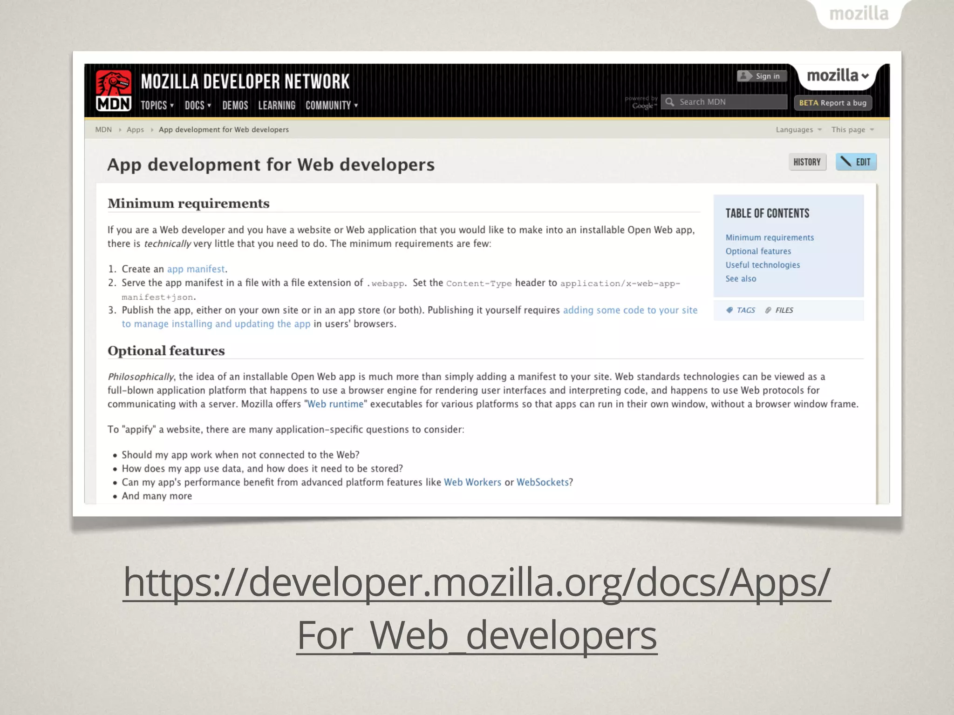Click the Table of Contents heading
954x715 pixels.
pos(767,213)
